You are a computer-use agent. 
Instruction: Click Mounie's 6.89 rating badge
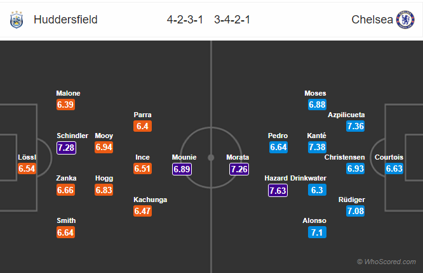point(182,169)
